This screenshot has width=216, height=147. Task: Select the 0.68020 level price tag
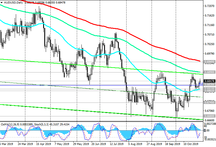[209, 91]
